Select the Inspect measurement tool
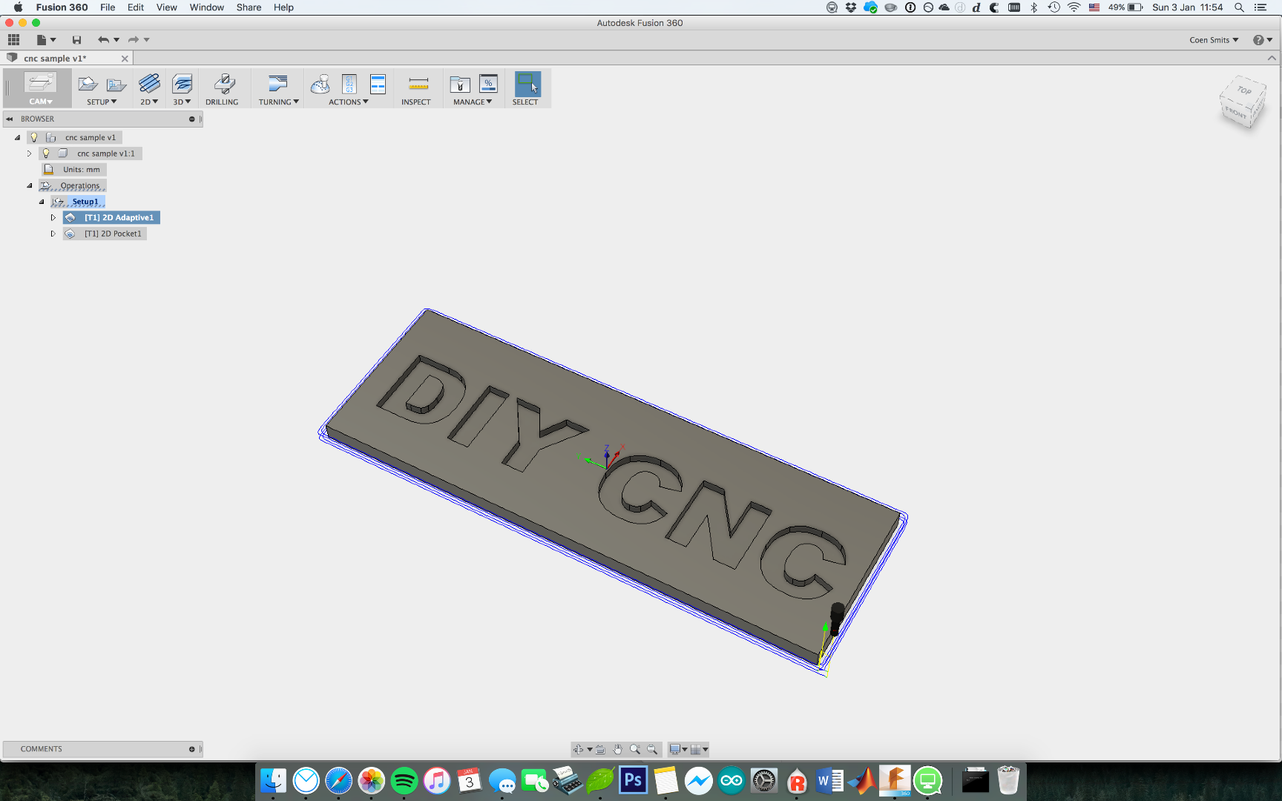 point(417,85)
